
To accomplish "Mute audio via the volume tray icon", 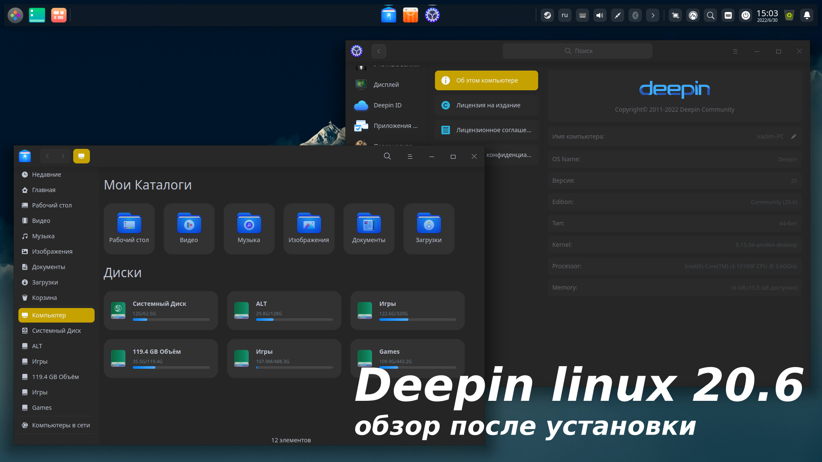I will tap(600, 15).
